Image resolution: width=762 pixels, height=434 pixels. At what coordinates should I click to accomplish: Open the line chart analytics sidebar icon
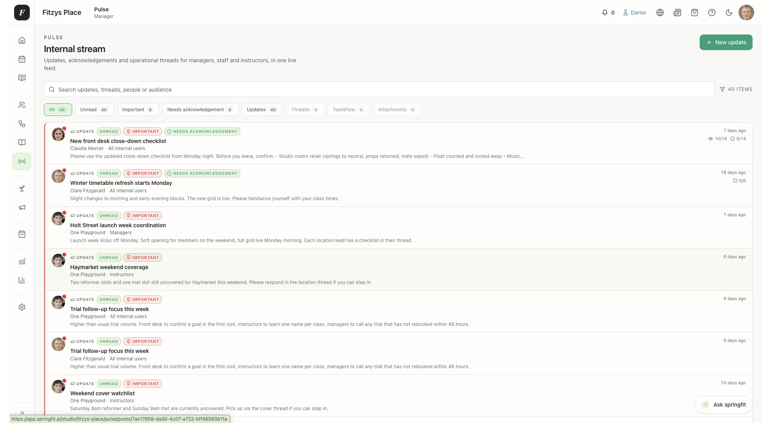(22, 261)
